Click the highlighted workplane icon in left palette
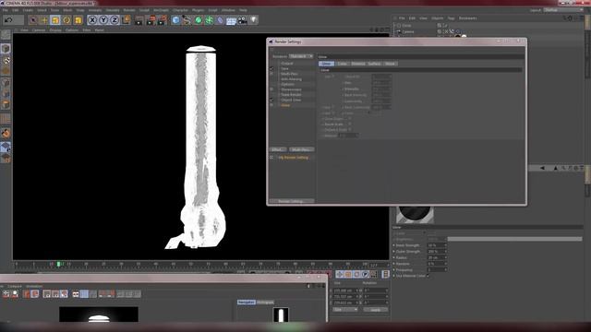Image resolution: width=591 pixels, height=332 pixels. pos(6,147)
